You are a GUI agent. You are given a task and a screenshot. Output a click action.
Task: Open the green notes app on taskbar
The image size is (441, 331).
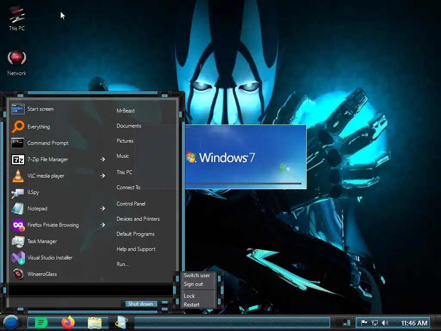(41, 322)
